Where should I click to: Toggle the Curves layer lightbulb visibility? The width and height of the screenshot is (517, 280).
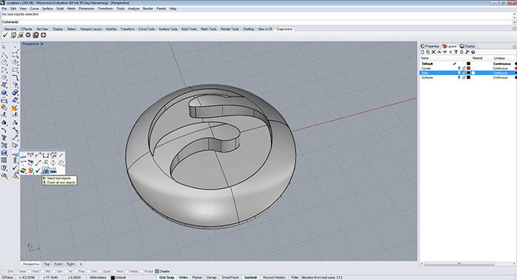click(x=458, y=68)
